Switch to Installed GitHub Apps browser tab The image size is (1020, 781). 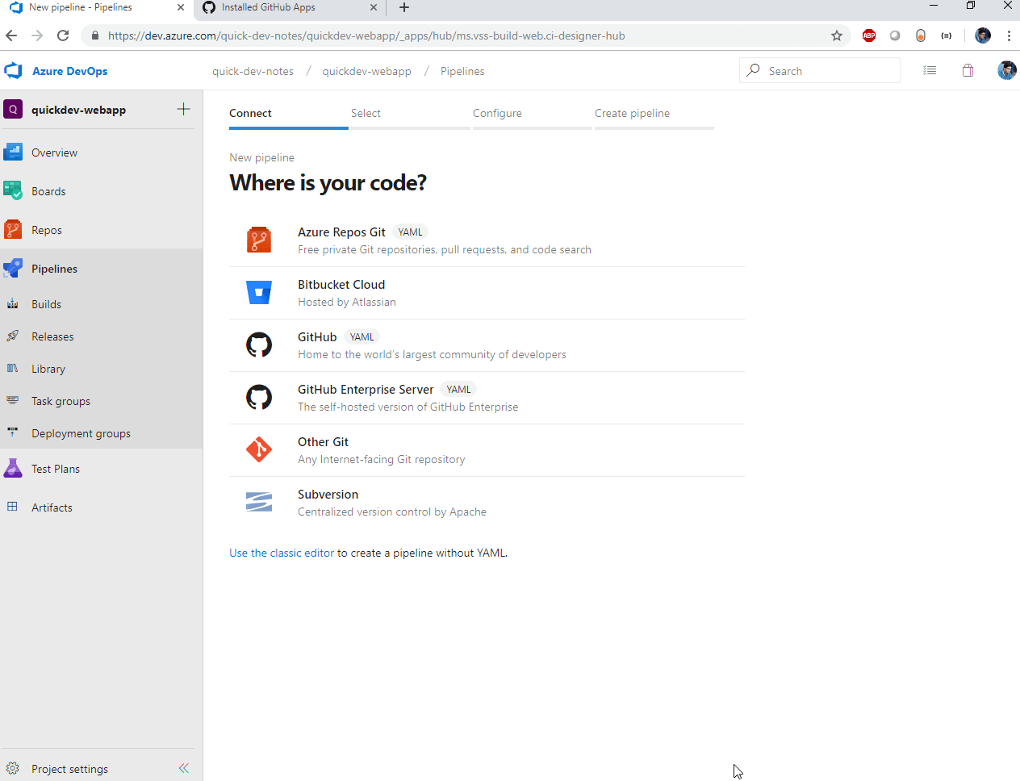tap(290, 8)
